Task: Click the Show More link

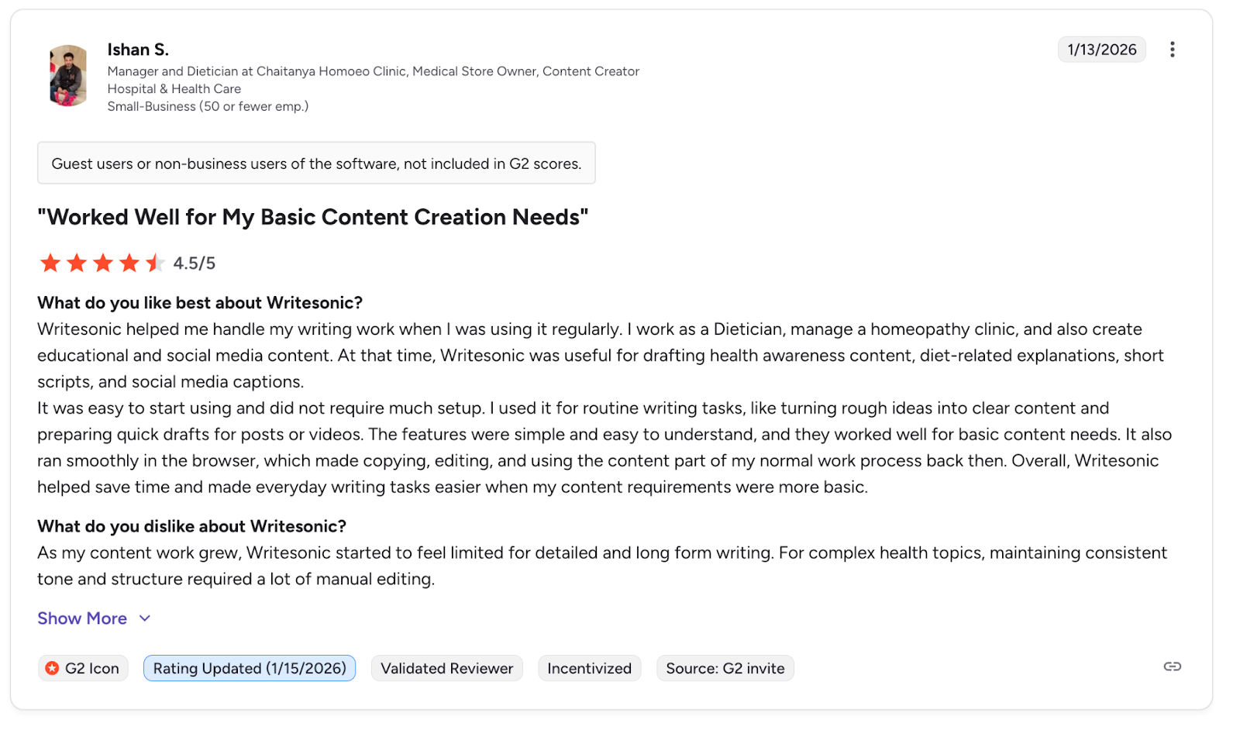Action: click(82, 618)
